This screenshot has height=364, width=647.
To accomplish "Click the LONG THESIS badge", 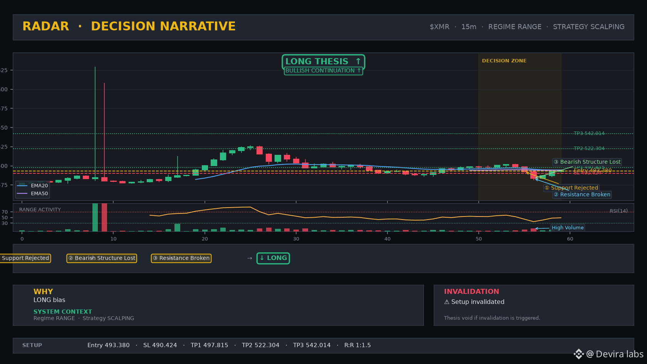I will pos(323,62).
